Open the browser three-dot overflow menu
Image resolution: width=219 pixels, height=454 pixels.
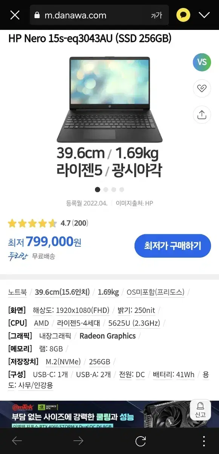click(204, 440)
